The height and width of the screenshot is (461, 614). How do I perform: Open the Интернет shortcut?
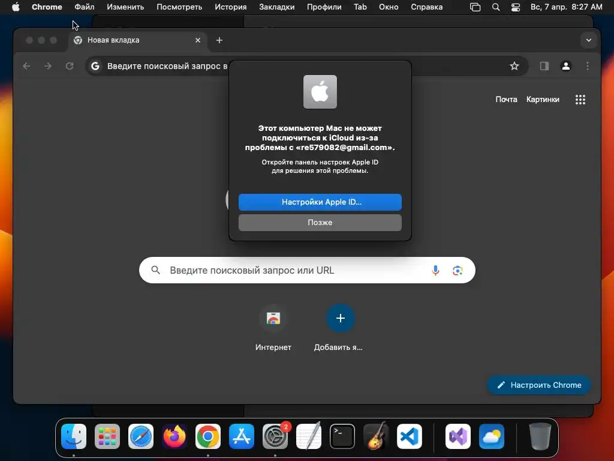(273, 328)
